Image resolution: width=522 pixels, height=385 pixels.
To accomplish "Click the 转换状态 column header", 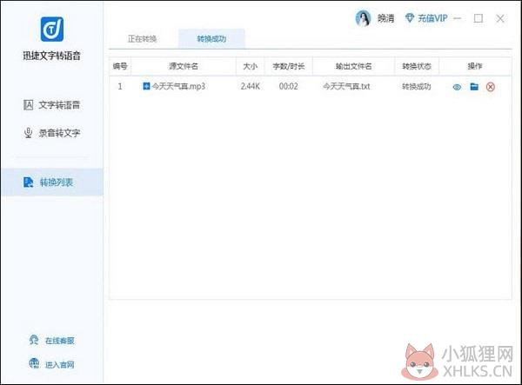I will [x=417, y=66].
